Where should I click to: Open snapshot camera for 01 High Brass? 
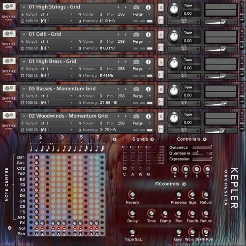pyautogui.click(x=136, y=61)
